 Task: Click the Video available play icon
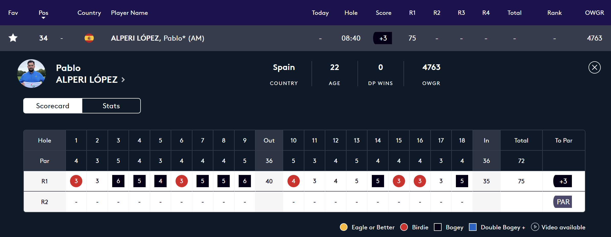pyautogui.click(x=535, y=227)
